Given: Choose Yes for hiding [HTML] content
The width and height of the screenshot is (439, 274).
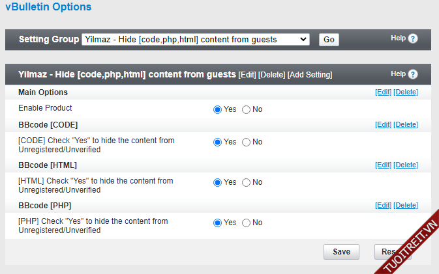Looking at the screenshot, I should click(218, 182).
